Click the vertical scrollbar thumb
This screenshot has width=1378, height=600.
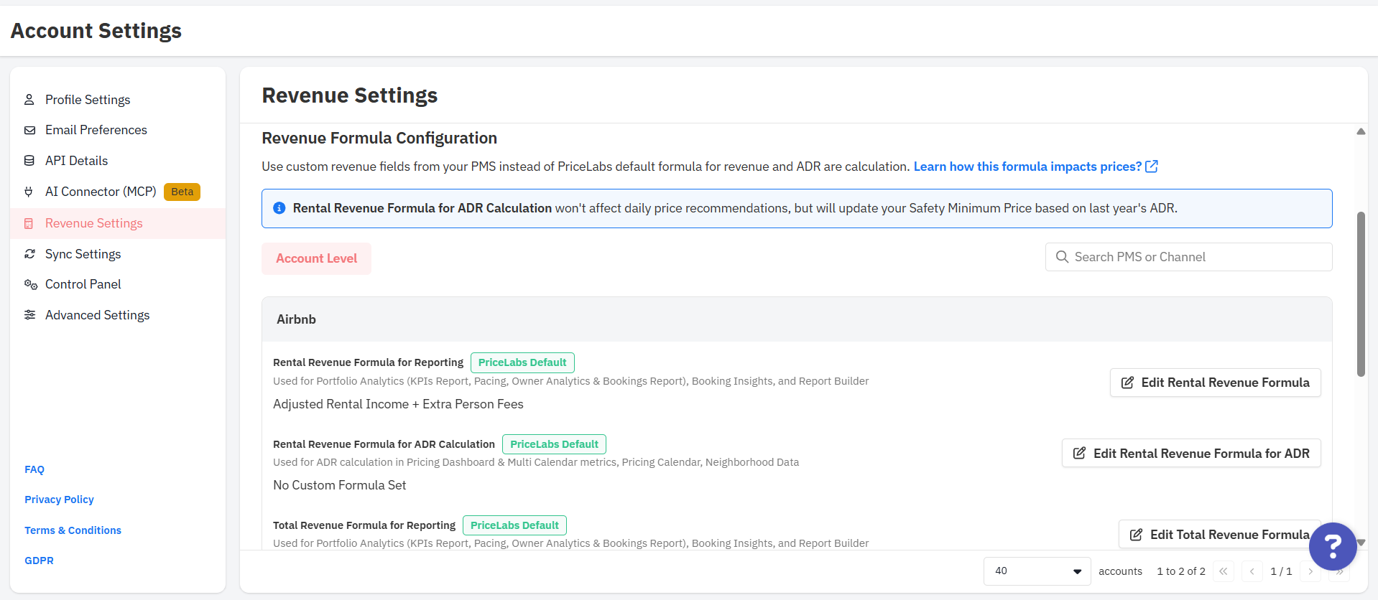point(1361,294)
